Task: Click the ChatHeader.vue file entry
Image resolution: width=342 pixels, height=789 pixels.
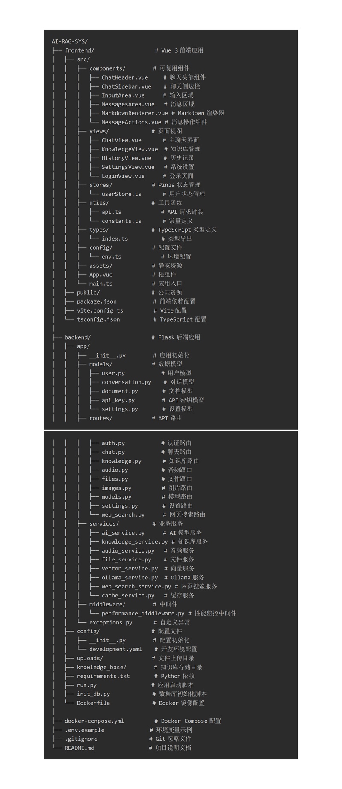Action: pyautogui.click(x=124, y=77)
